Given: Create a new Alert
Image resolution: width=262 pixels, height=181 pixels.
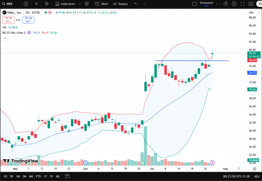Looking at the screenshot, I should (101, 4).
